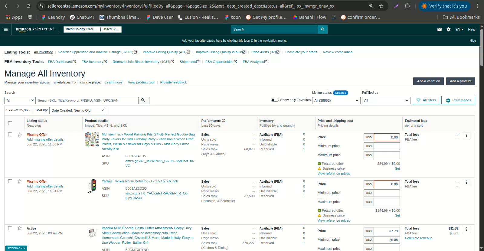Screen dimensions: 484x251
Task: Click the inventory search magnifier button
Action: point(143,100)
